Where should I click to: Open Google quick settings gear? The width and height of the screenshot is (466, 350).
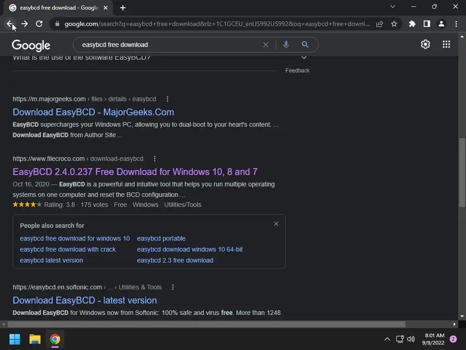(425, 44)
